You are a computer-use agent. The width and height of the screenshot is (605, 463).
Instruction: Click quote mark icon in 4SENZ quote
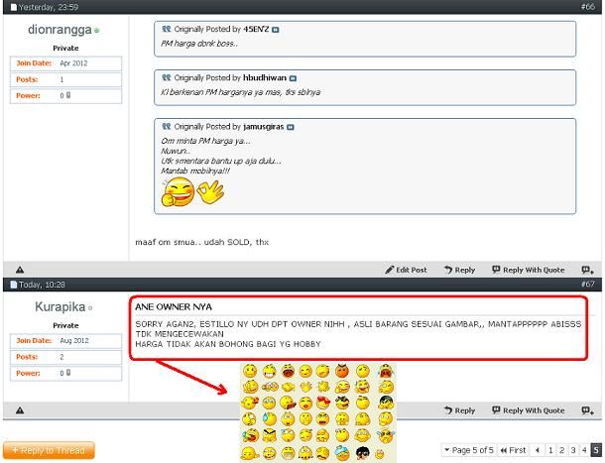[x=167, y=29]
